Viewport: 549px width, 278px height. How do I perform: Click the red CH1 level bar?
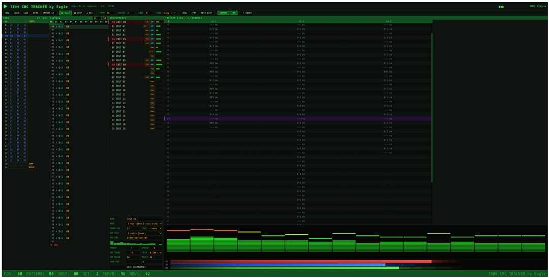[x=301, y=262]
